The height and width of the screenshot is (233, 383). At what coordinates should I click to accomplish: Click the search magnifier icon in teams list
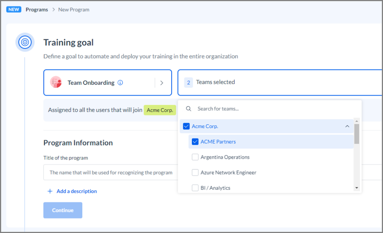(189, 109)
